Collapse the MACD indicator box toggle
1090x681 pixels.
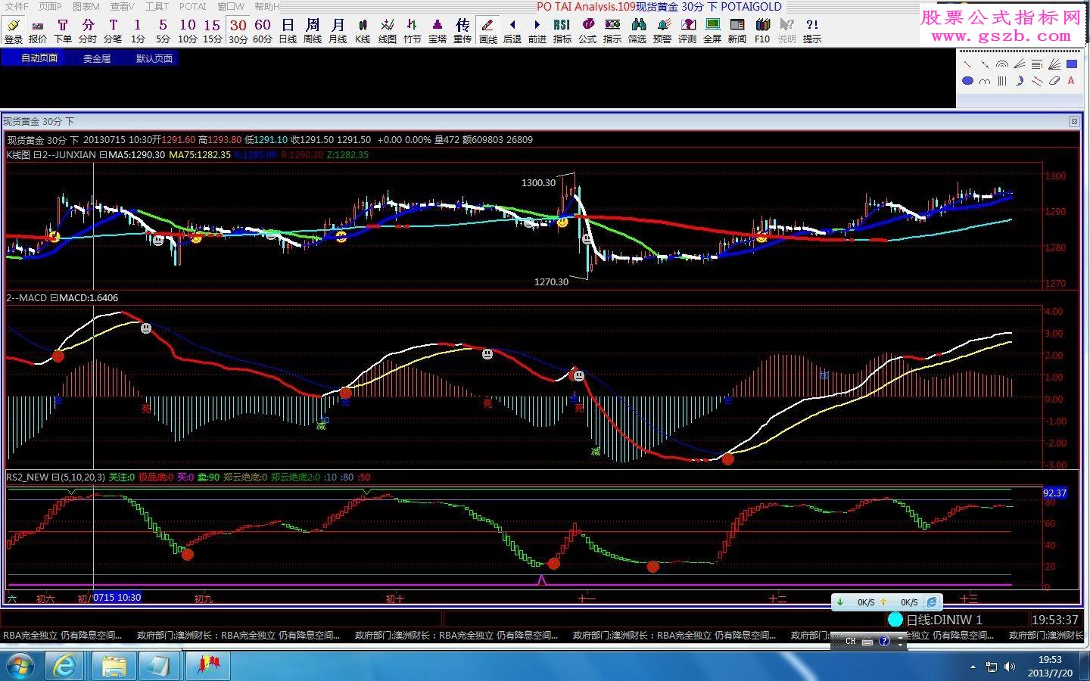click(x=54, y=298)
